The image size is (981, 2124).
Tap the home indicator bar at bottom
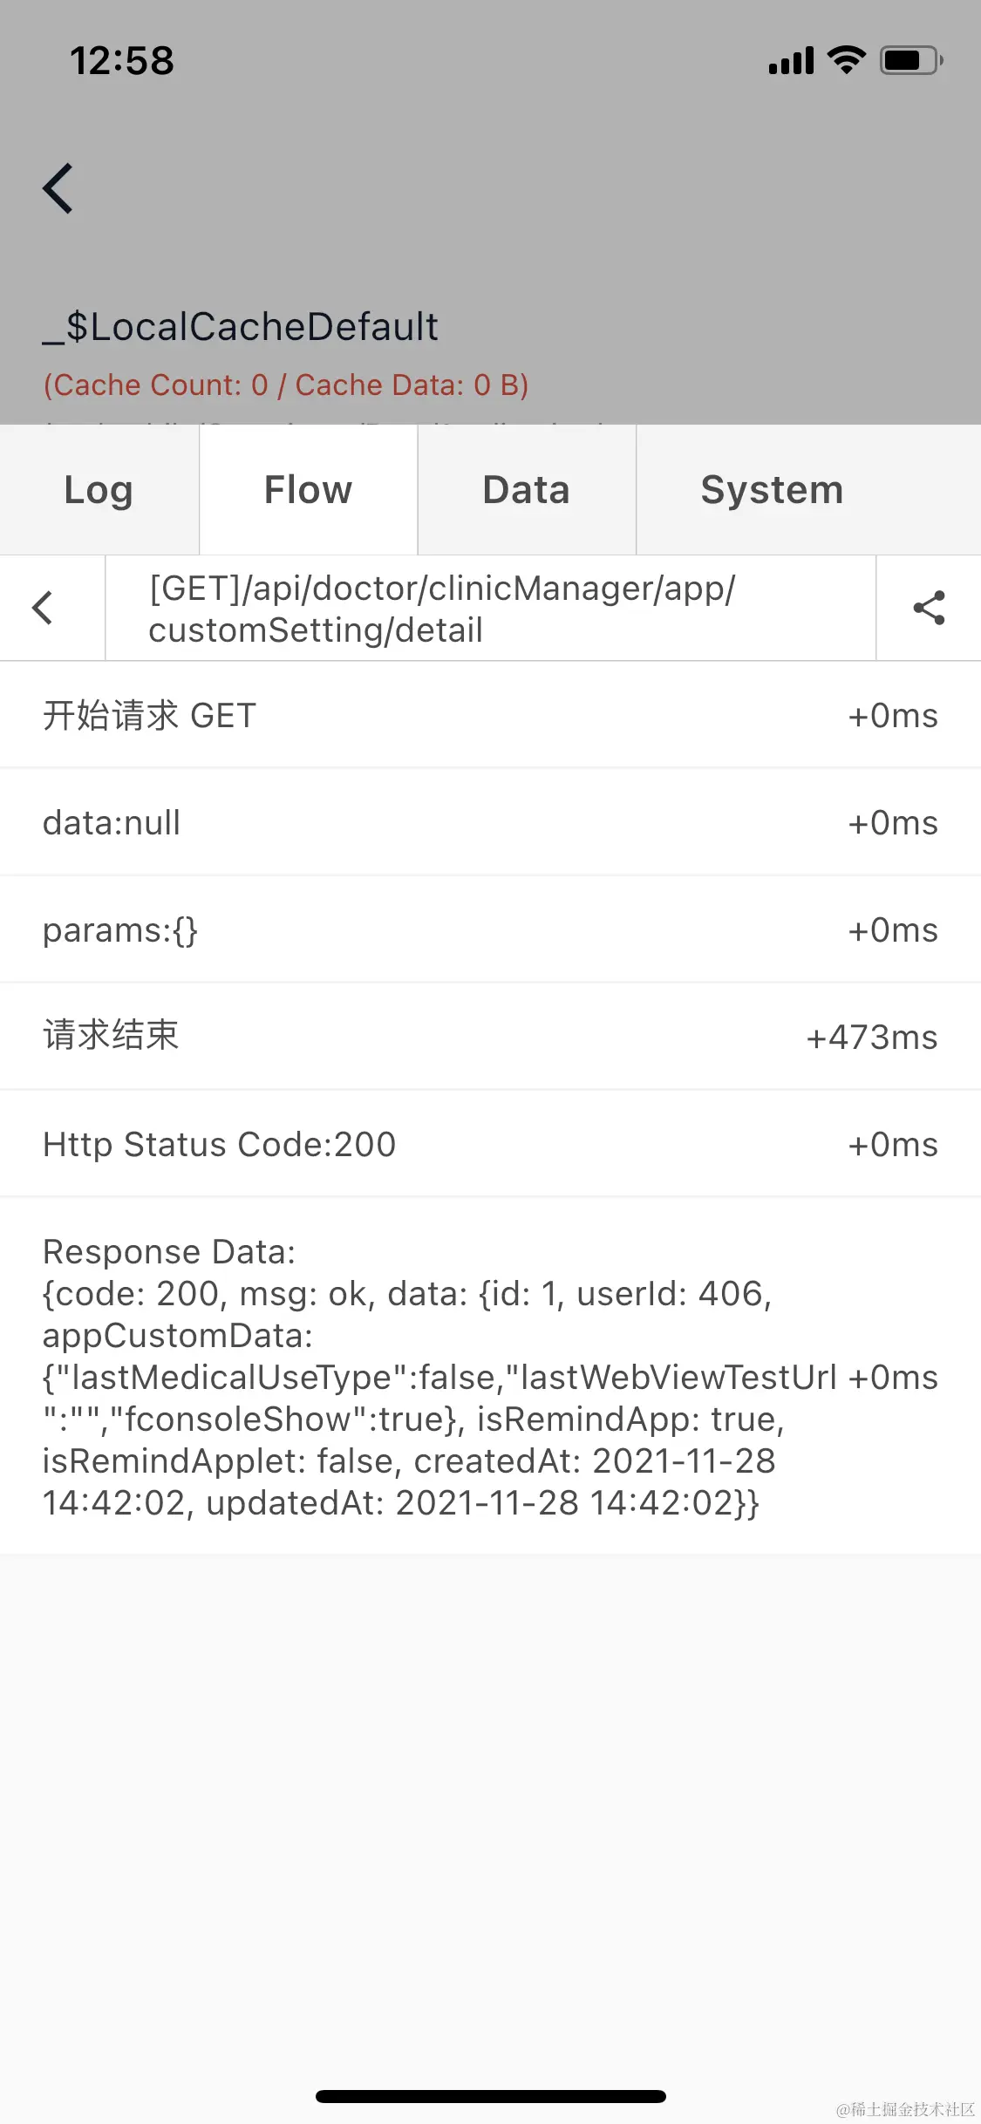pyautogui.click(x=491, y=2096)
